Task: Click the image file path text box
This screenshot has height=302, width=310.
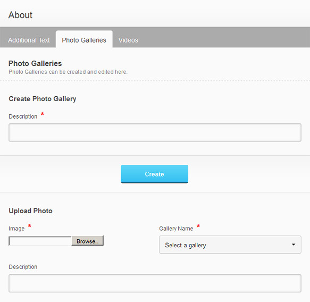Action: (x=40, y=241)
